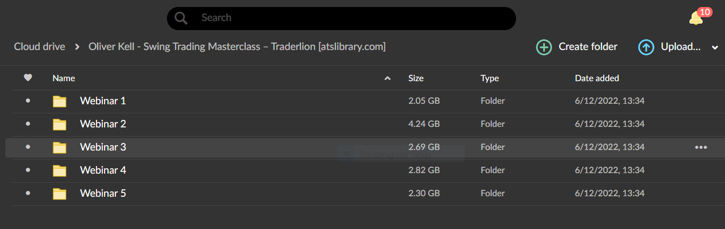725x229 pixels.
Task: Click the Webinar 2 folder icon
Action: tap(59, 124)
